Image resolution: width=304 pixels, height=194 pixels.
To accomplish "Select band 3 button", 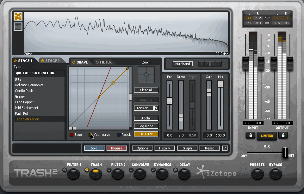I will (x=213, y=64).
